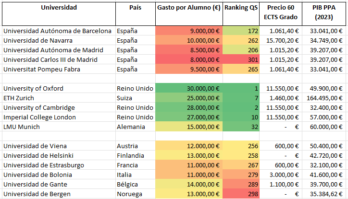Select Universidad de Gante PIB 39.700,00 €
348x199 pixels.
pos(324,184)
